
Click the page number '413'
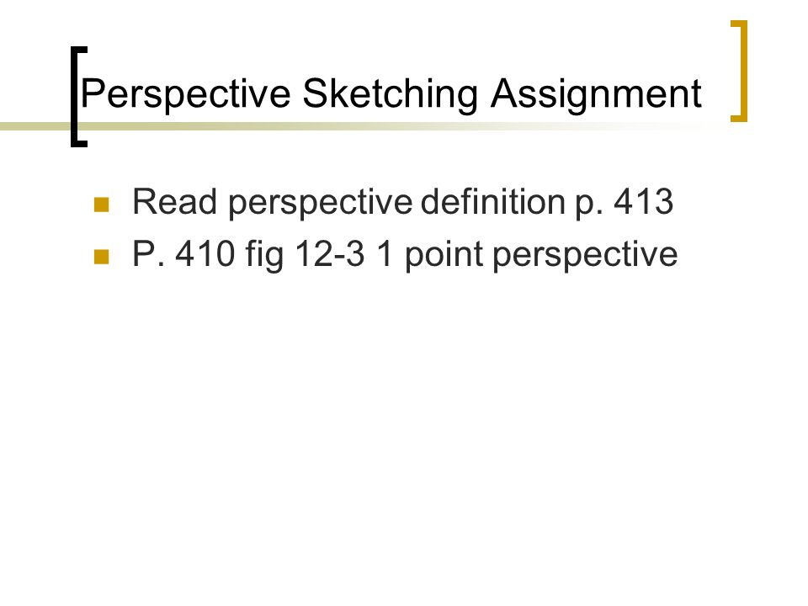tap(644, 201)
